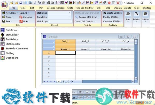Screen dimensions: 155x105
Task: Expand the Combine dropdown
Action: (x=33, y=17)
